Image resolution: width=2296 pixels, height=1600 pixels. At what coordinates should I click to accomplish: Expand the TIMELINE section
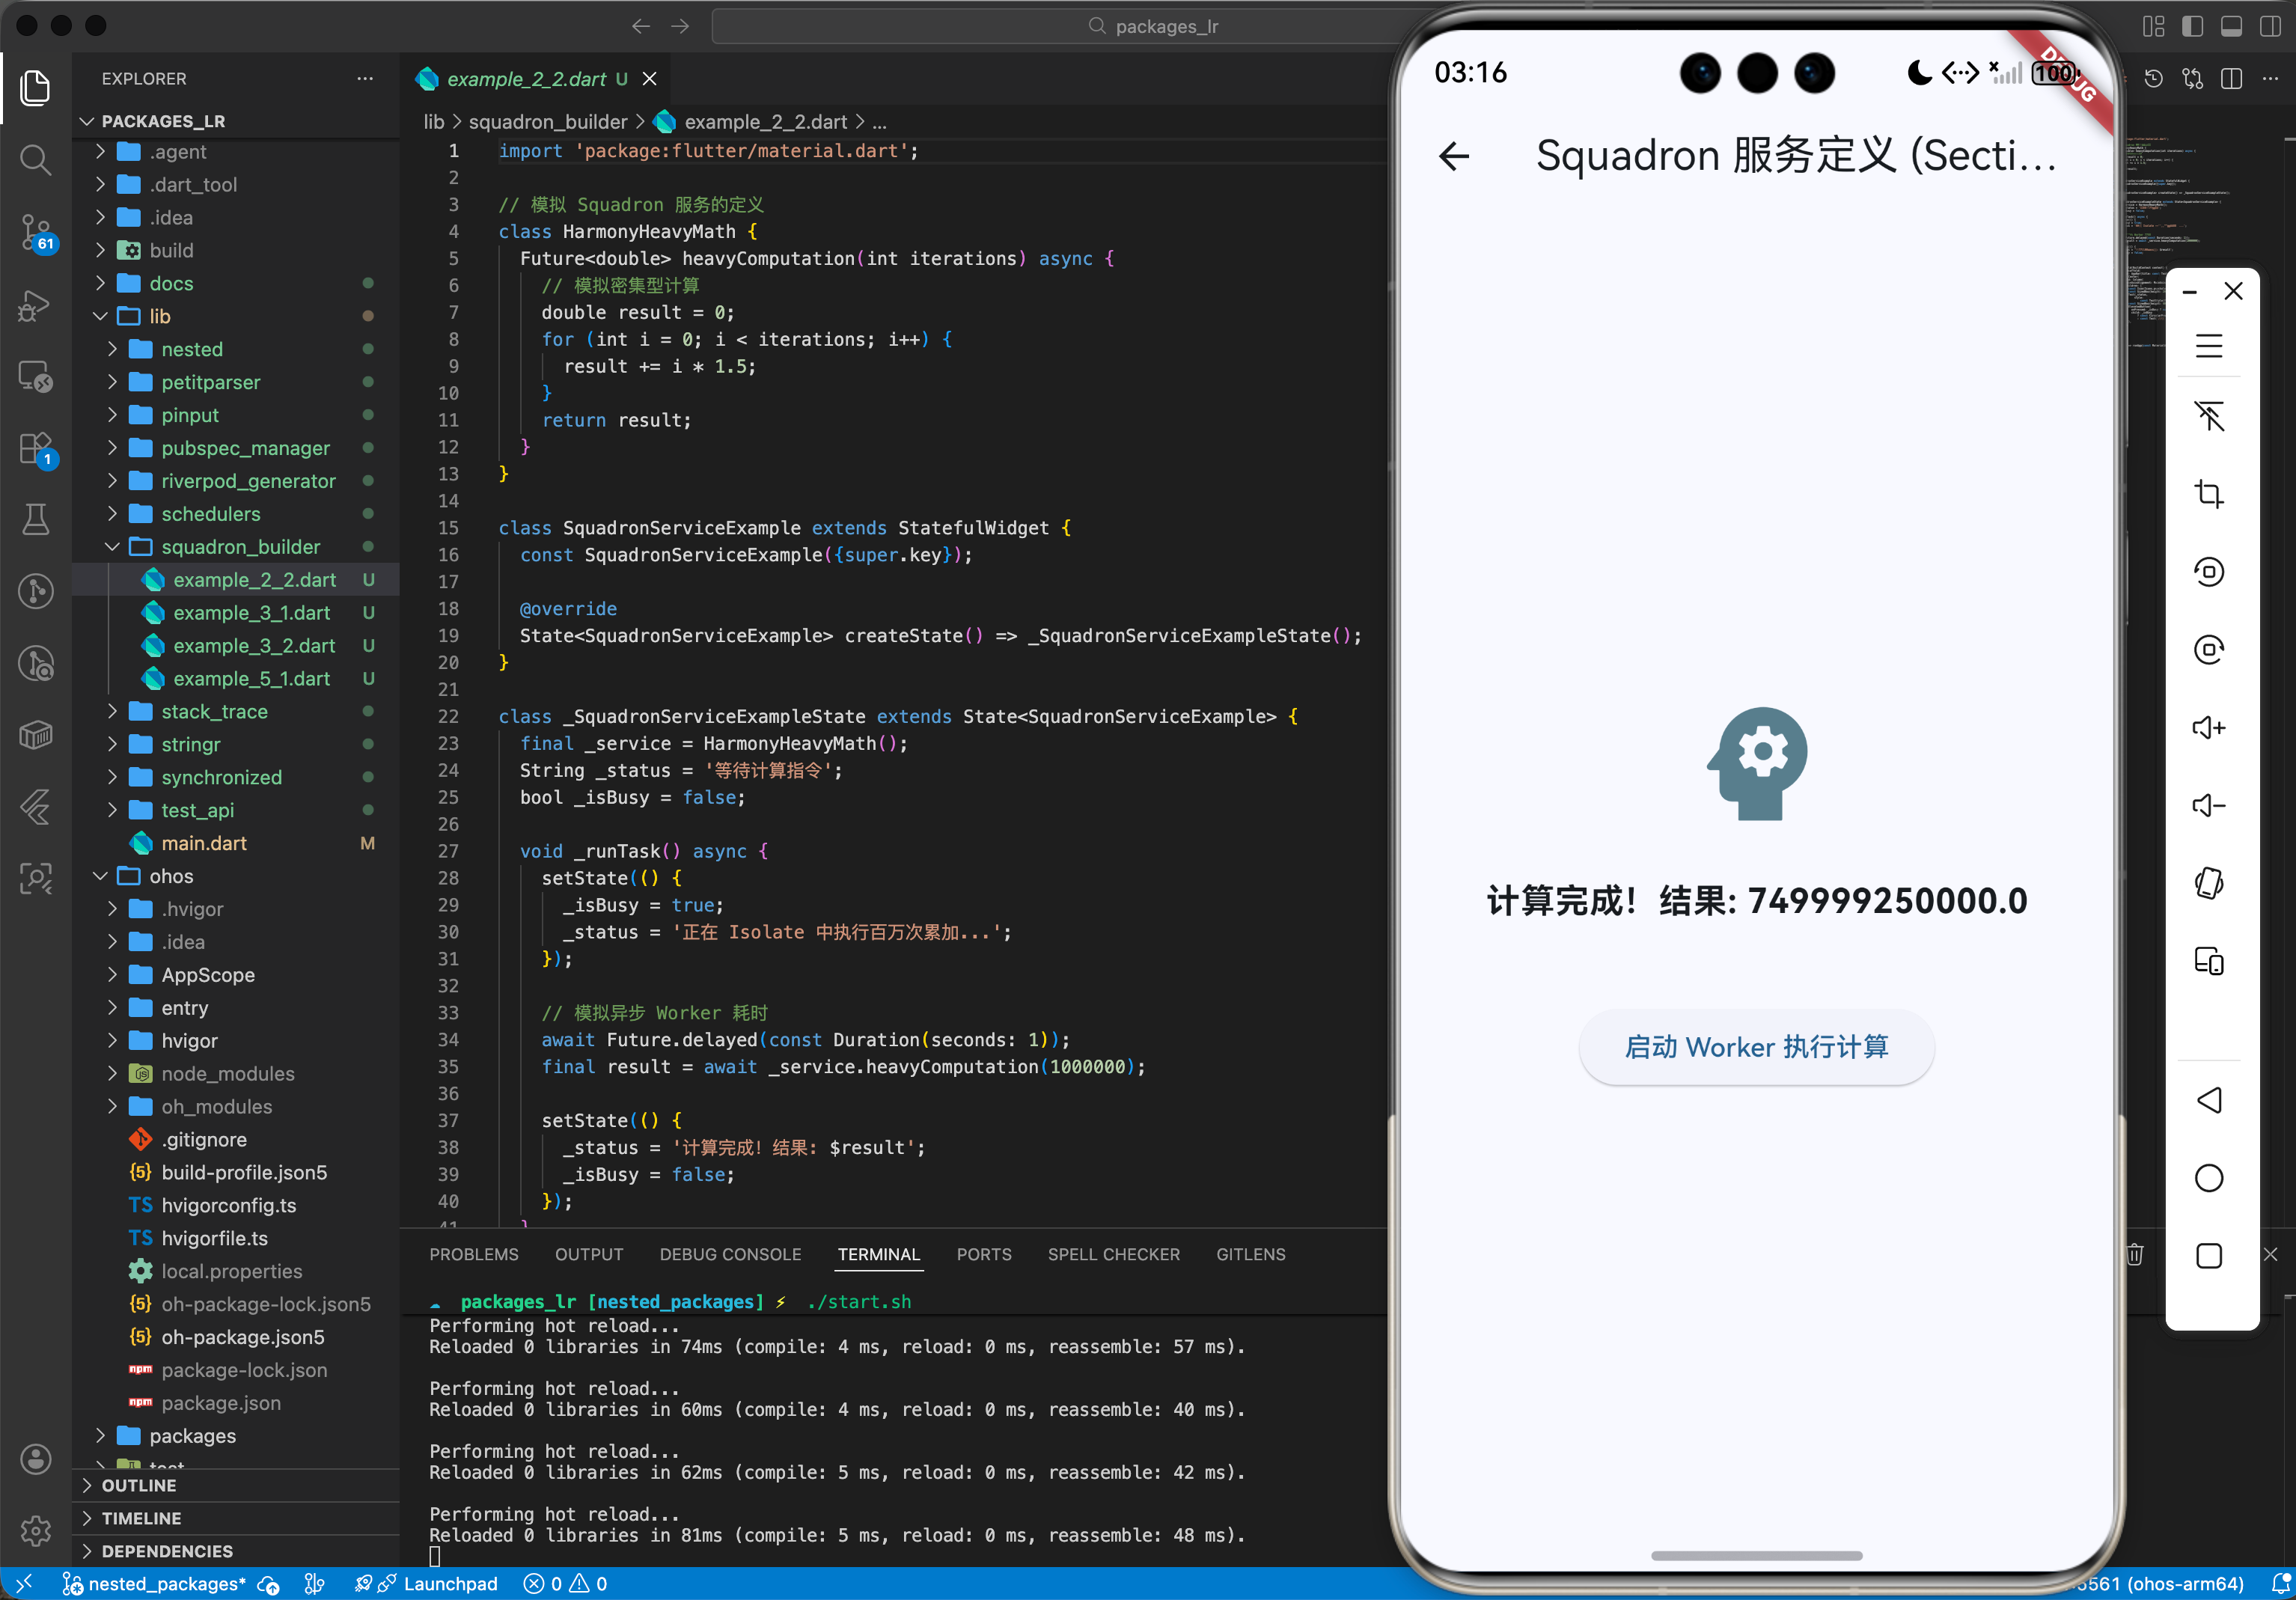pos(235,1518)
